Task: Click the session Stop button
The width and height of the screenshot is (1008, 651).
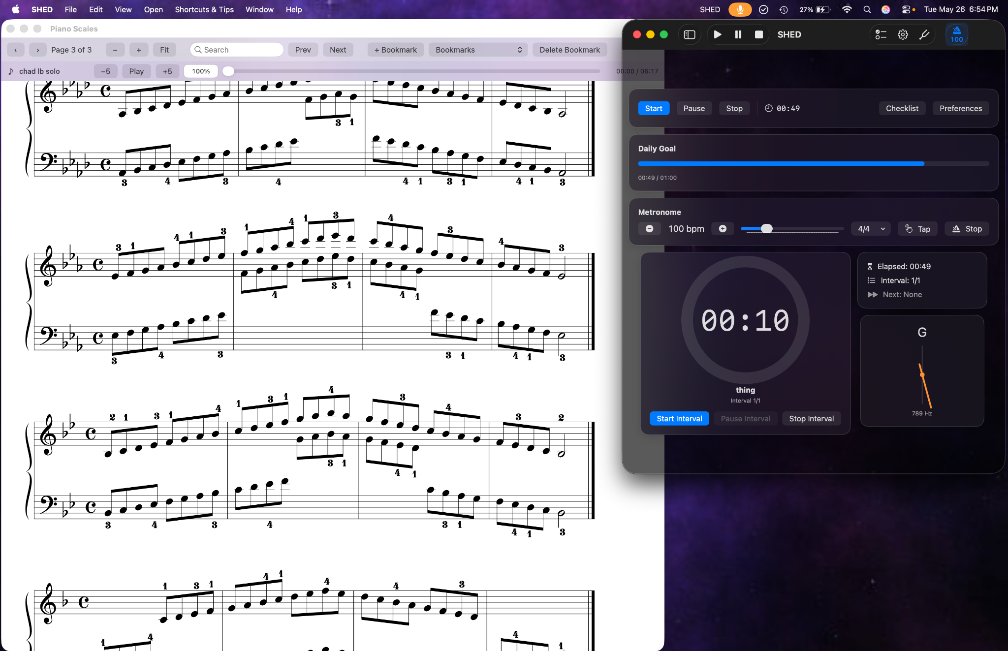Action: coord(734,108)
